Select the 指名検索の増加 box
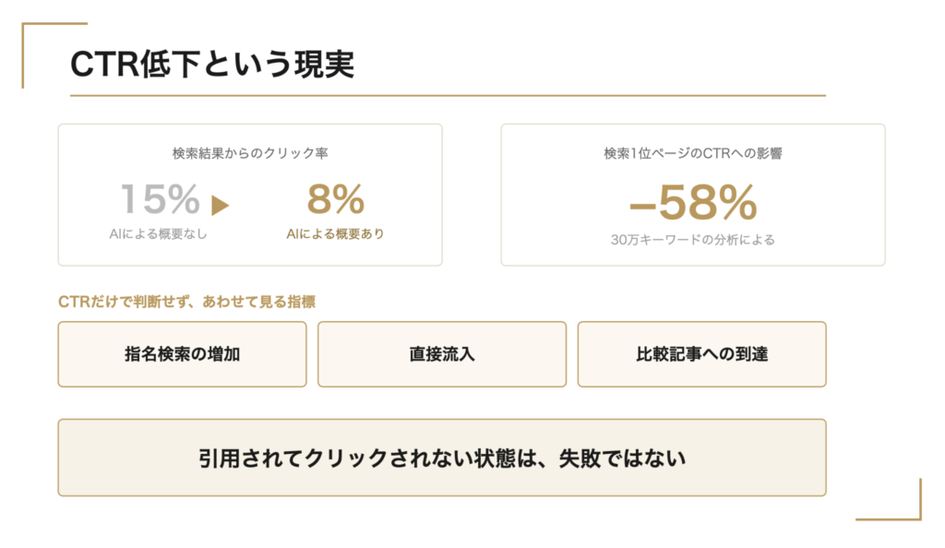 pyautogui.click(x=182, y=354)
